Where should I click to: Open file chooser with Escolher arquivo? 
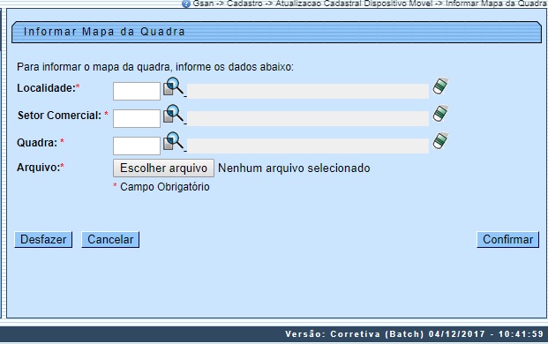click(x=163, y=168)
